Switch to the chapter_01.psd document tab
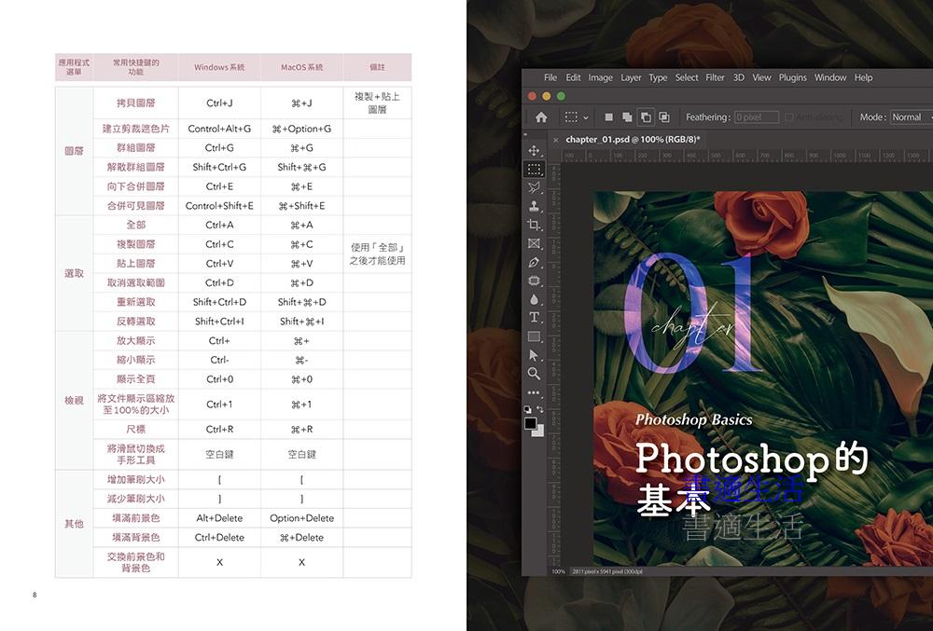The height and width of the screenshot is (631, 933). click(633, 140)
